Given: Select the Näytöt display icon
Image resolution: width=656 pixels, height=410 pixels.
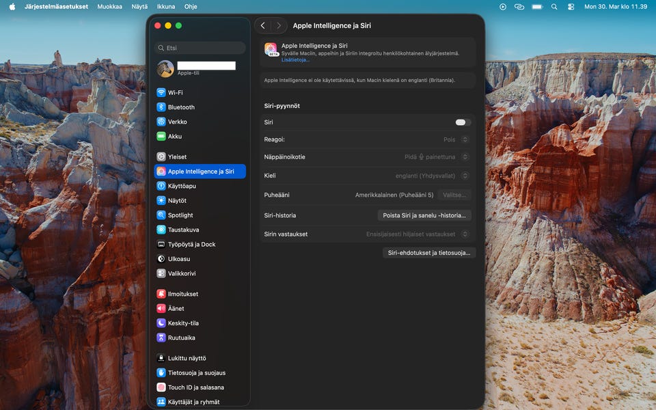Looking at the screenshot, I should click(161, 201).
